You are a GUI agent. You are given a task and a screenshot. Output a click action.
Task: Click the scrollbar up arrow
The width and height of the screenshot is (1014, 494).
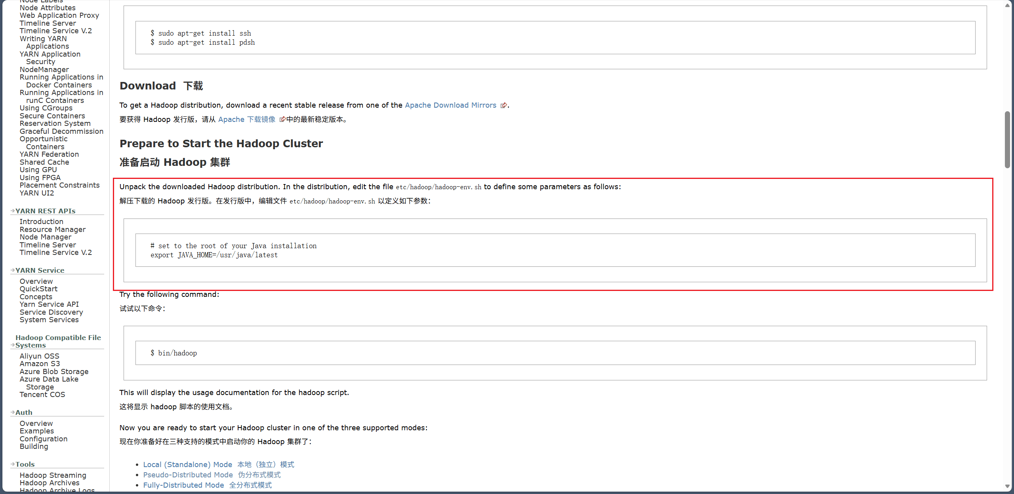(1007, 5)
